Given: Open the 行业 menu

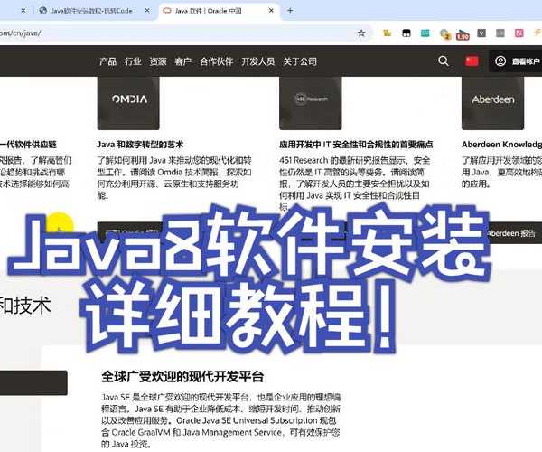Looking at the screenshot, I should [x=133, y=61].
